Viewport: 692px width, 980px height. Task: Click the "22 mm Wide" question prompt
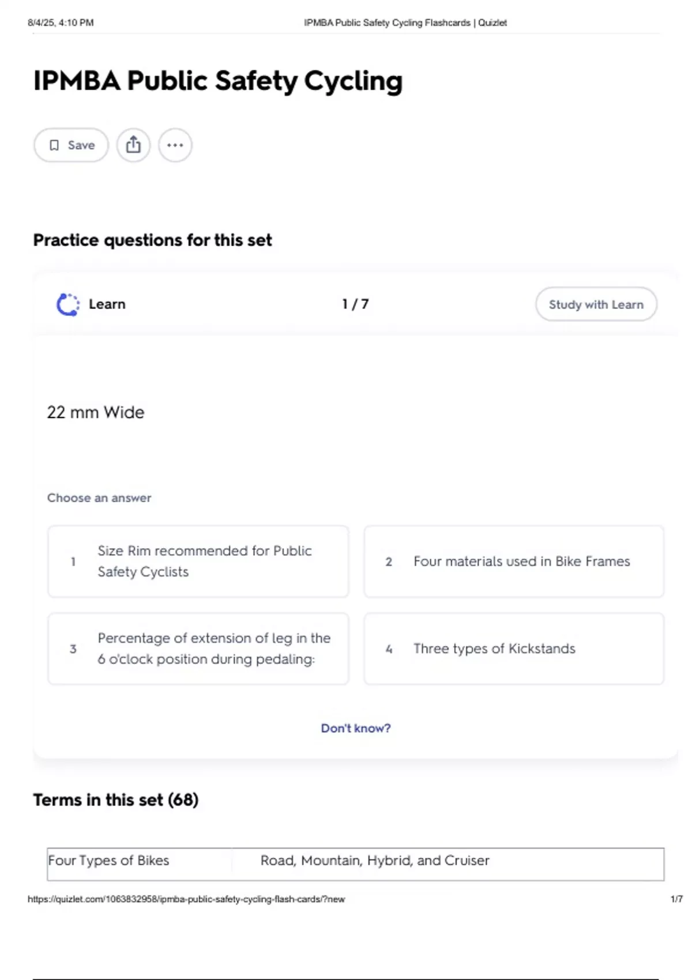[96, 412]
